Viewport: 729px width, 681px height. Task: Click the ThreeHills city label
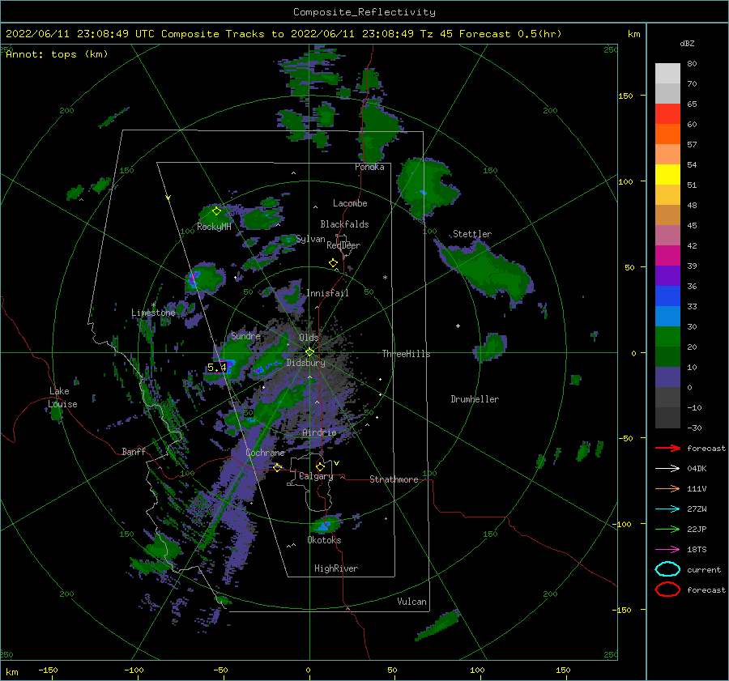point(406,354)
